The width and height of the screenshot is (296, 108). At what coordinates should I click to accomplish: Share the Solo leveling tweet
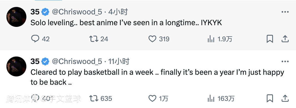(x=285, y=39)
